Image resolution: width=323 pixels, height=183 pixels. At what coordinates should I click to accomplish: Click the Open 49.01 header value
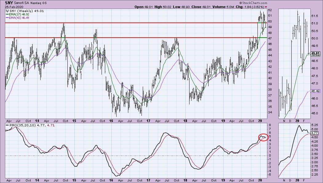(144, 7)
